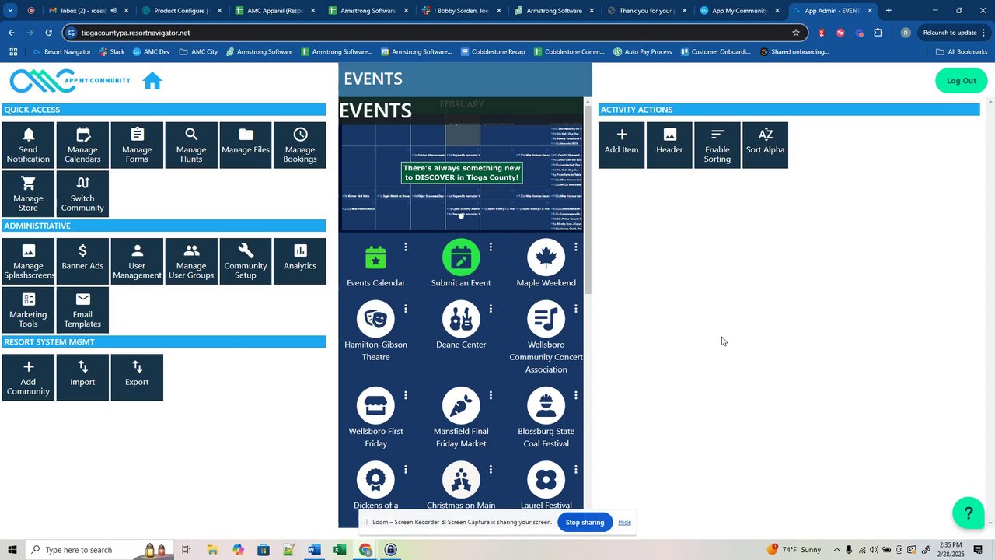
Task: Open Resort Navigator bookmark
Action: [x=61, y=52]
